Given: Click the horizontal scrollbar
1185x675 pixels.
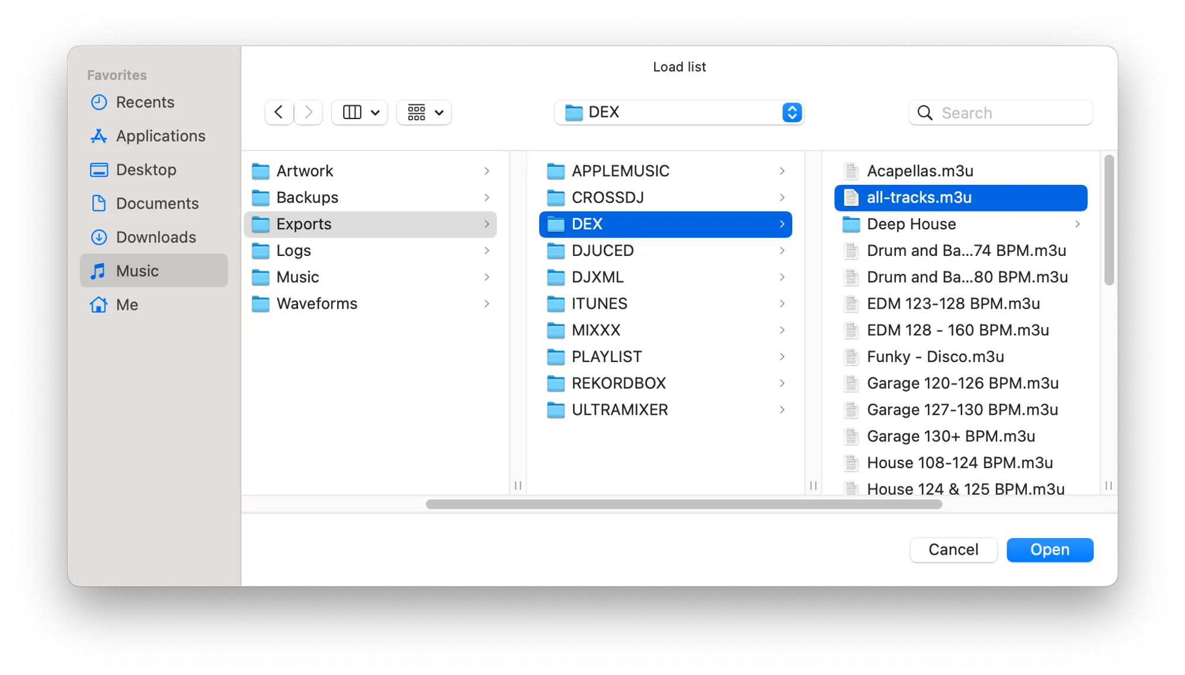Looking at the screenshot, I should (x=683, y=504).
